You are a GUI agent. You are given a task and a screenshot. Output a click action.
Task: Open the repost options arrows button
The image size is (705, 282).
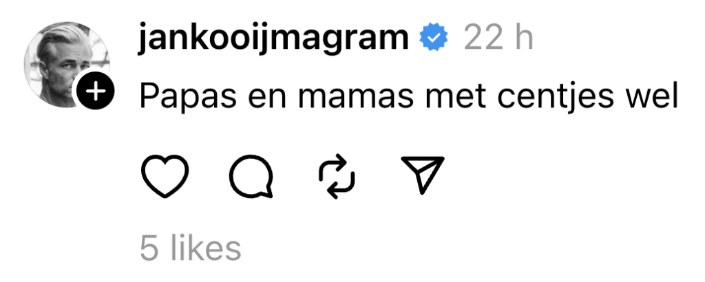[x=337, y=177]
